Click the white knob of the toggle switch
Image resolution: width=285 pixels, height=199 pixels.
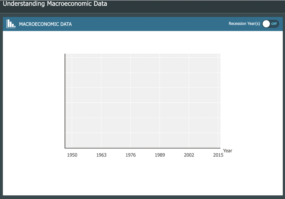(x=266, y=24)
